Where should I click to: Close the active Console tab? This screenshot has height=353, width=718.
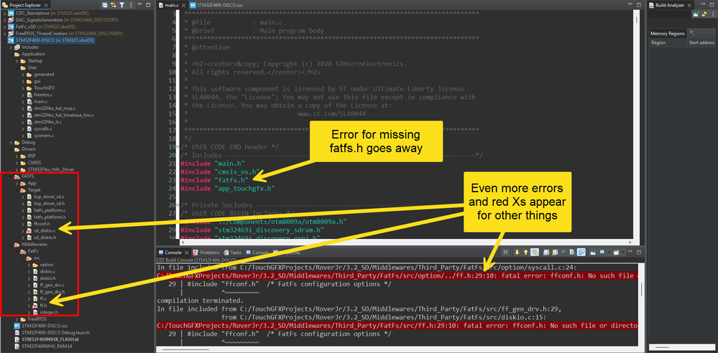tap(186, 253)
